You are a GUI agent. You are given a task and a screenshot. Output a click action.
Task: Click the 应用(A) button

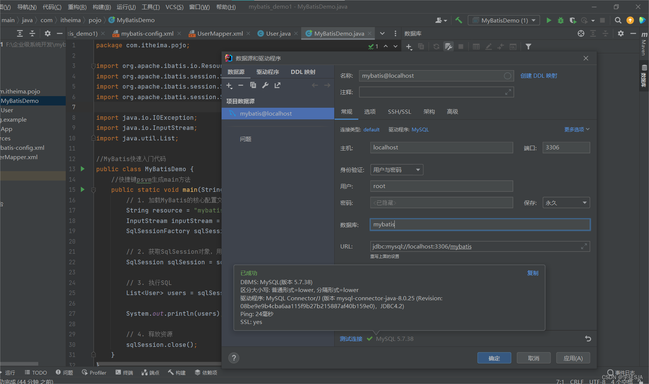[x=573, y=358]
